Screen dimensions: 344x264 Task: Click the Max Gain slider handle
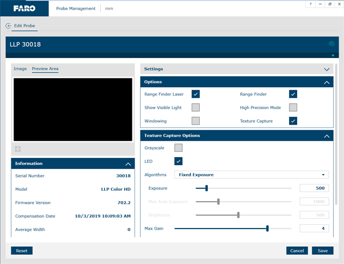pyautogui.click(x=267, y=229)
